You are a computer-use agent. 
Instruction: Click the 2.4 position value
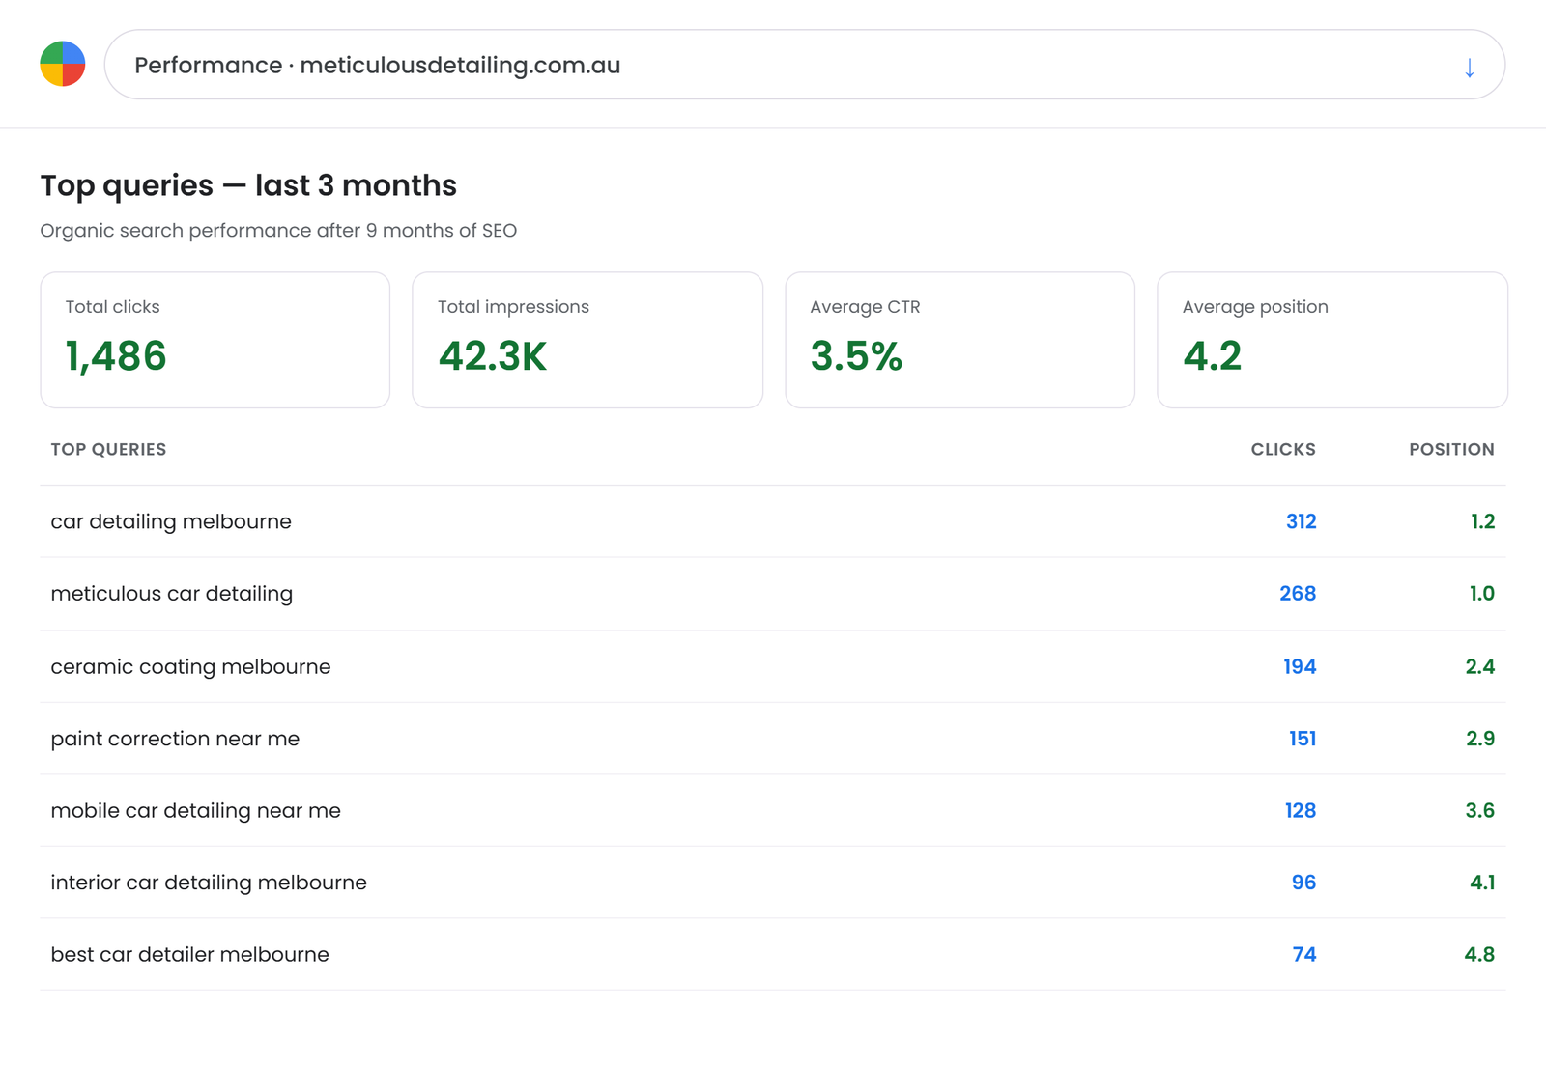point(1480,666)
